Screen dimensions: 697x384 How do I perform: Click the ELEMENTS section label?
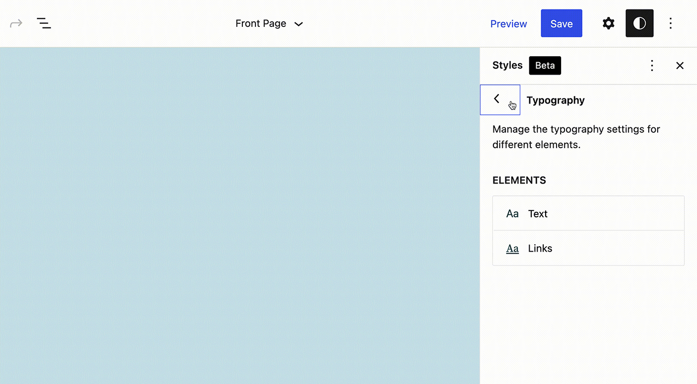519,181
